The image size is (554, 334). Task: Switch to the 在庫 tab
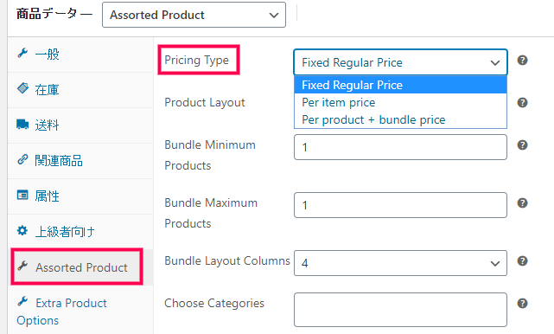[80, 90]
